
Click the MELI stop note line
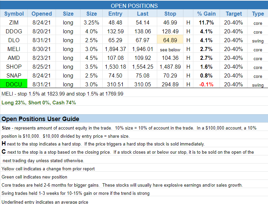click(62, 94)
